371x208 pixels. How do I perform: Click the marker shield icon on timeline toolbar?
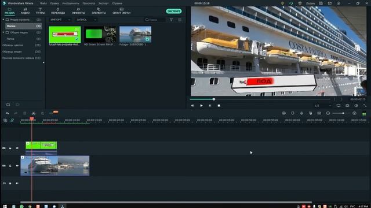coord(293,113)
